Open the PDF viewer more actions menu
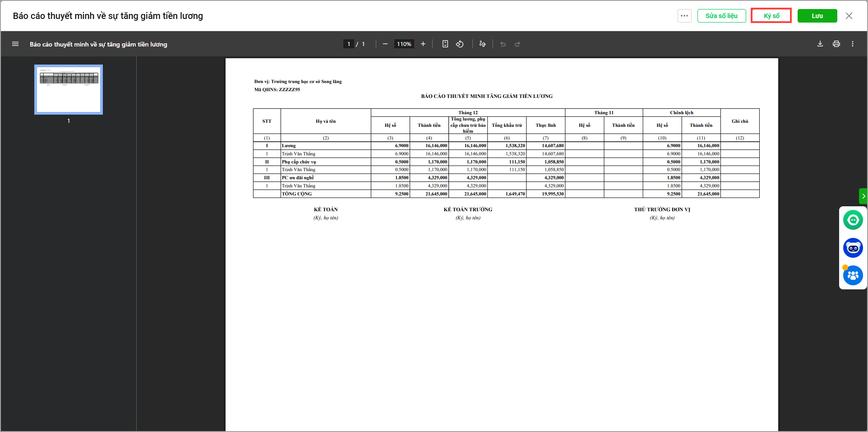868x432 pixels. click(x=852, y=44)
